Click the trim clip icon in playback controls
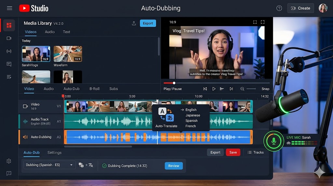This screenshot has width=333, height=186. (x=222, y=89)
